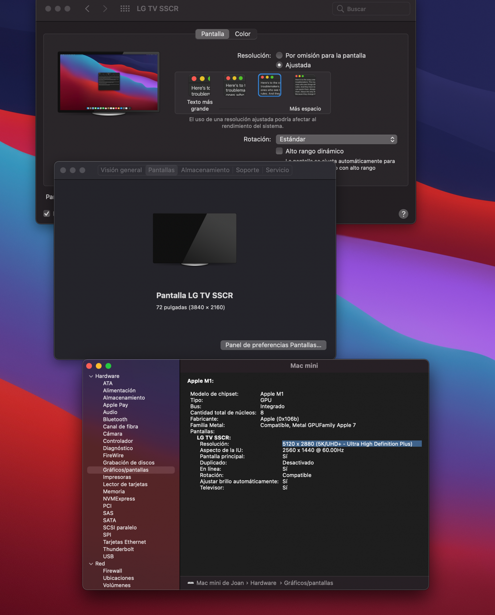Switch to the Color tab
495x615 pixels.
click(x=243, y=34)
